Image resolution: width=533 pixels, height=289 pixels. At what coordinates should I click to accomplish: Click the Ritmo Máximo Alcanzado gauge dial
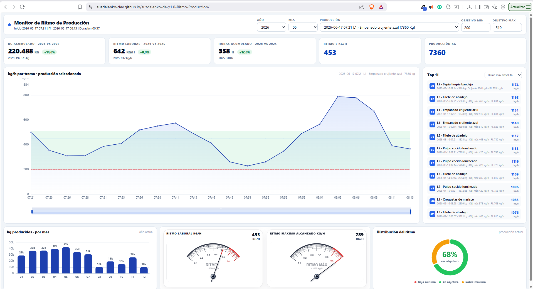coord(317,262)
